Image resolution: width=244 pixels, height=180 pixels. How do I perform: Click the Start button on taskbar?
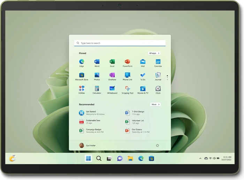pos(89,158)
